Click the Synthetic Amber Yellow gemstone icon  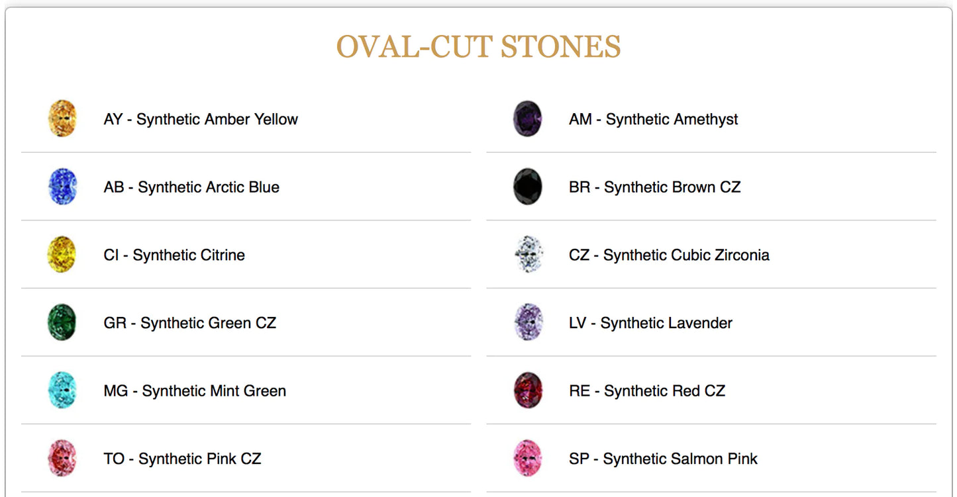[62, 119]
